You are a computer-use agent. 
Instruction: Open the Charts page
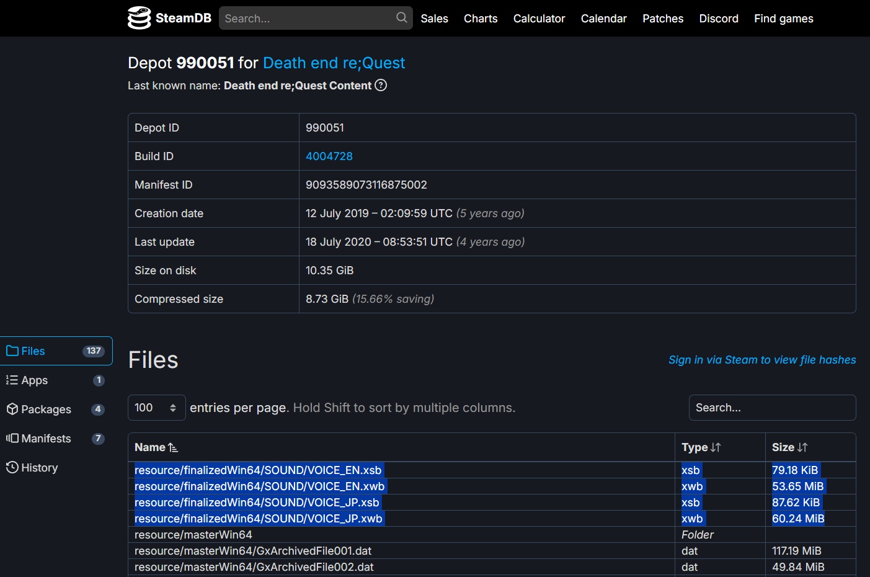(481, 19)
